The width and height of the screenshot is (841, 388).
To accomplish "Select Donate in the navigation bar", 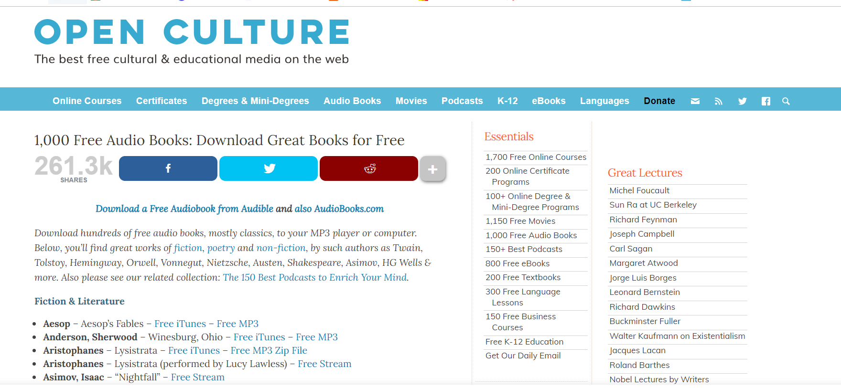I will [x=659, y=101].
